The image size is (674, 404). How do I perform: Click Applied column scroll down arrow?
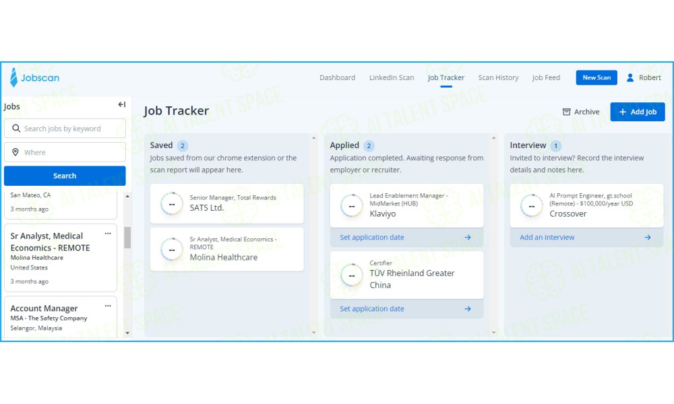(493, 333)
